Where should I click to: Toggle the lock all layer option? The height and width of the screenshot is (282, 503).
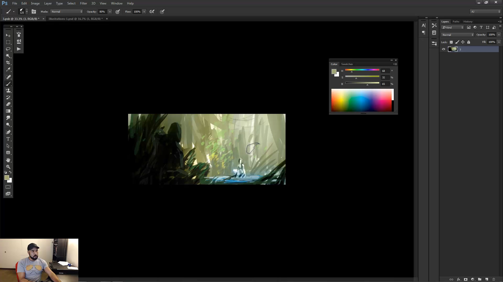[469, 42]
